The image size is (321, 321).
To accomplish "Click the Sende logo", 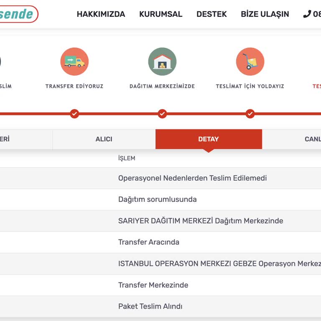I will [x=18, y=14].
